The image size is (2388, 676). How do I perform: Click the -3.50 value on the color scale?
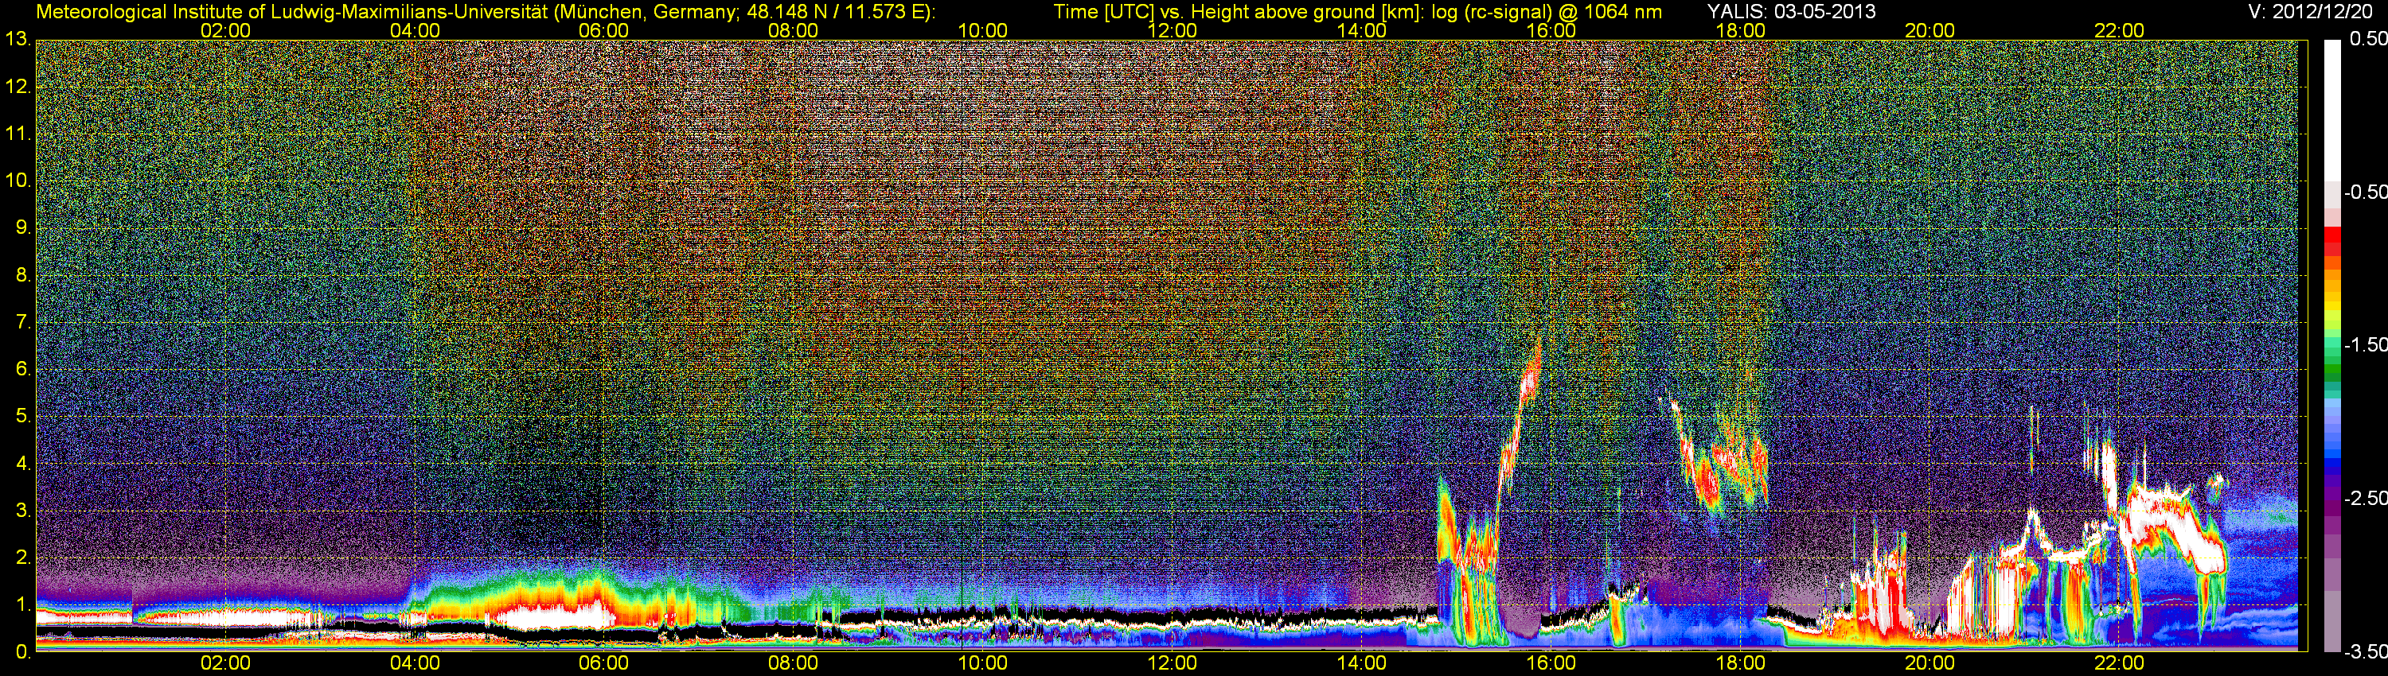pyautogui.click(x=2366, y=651)
